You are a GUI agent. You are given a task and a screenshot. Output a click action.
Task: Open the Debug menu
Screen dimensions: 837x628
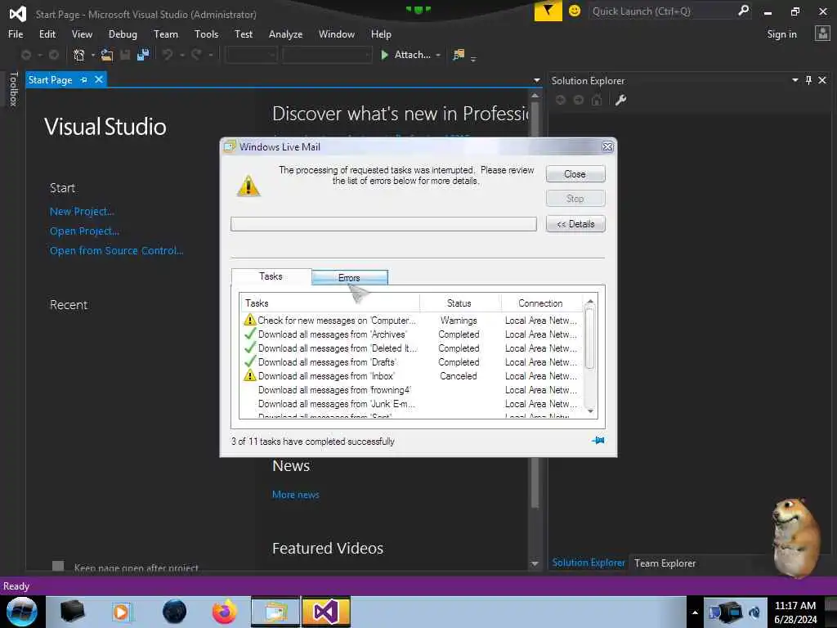[x=123, y=34]
